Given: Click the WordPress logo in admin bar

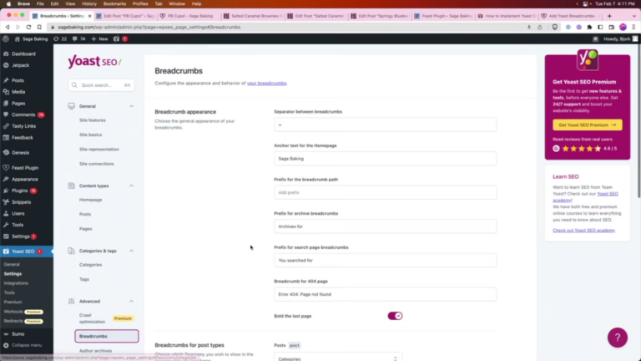Looking at the screenshot, I should pyautogui.click(x=6, y=39).
